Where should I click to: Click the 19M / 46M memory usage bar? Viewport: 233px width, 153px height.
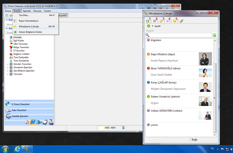click(110, 128)
